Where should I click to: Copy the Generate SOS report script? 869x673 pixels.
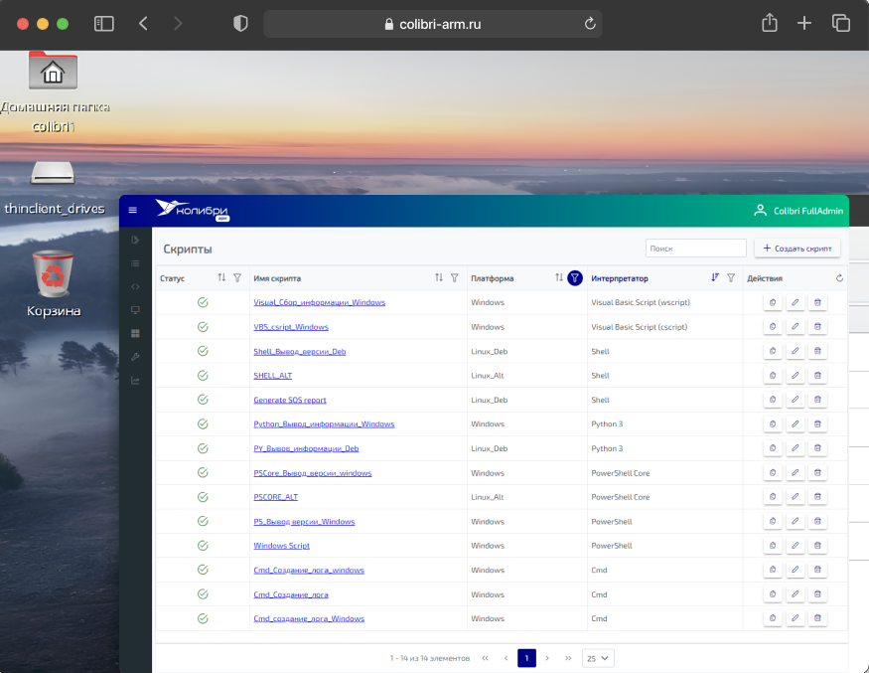[x=773, y=400]
